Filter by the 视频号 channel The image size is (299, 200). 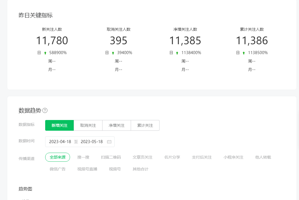click(x=115, y=169)
